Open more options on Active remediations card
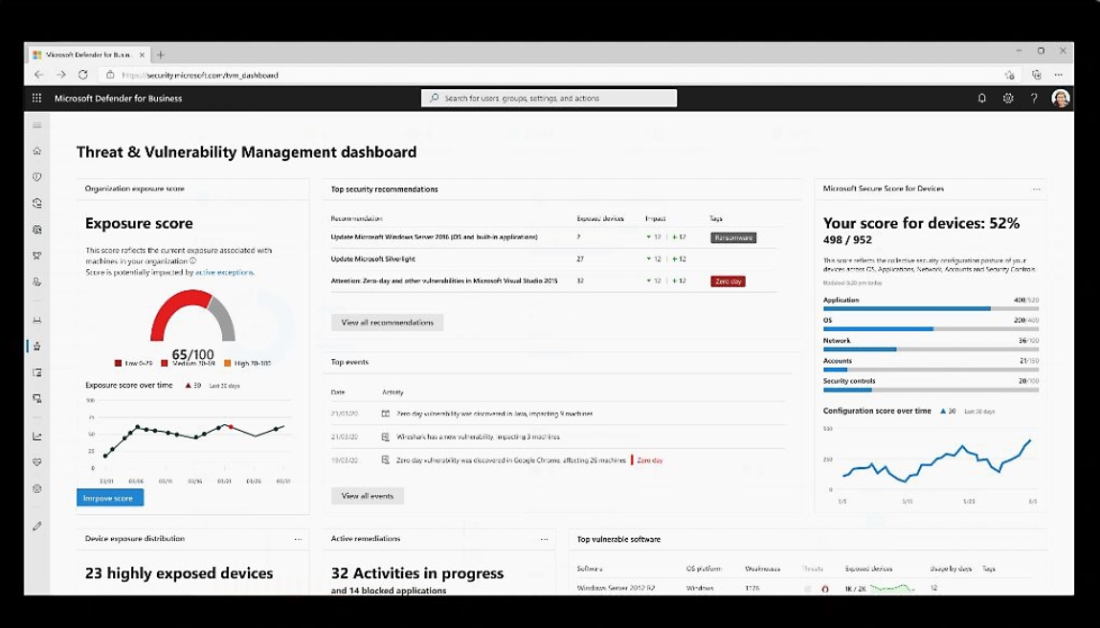The width and height of the screenshot is (1100, 628). tap(544, 539)
